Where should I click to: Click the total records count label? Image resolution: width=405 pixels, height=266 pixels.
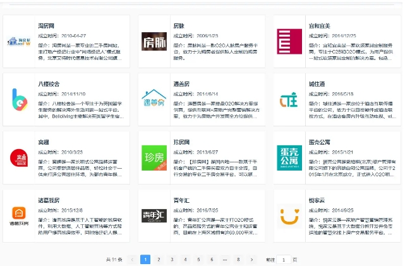coord(114,260)
